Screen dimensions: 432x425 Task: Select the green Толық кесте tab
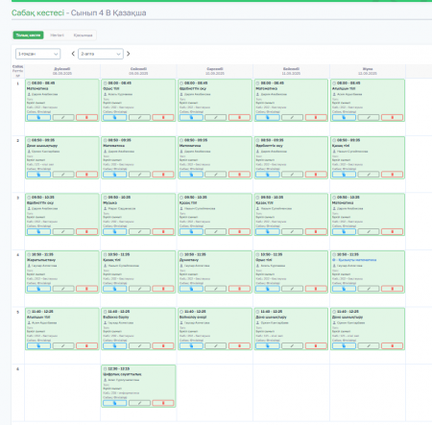pyautogui.click(x=28, y=35)
